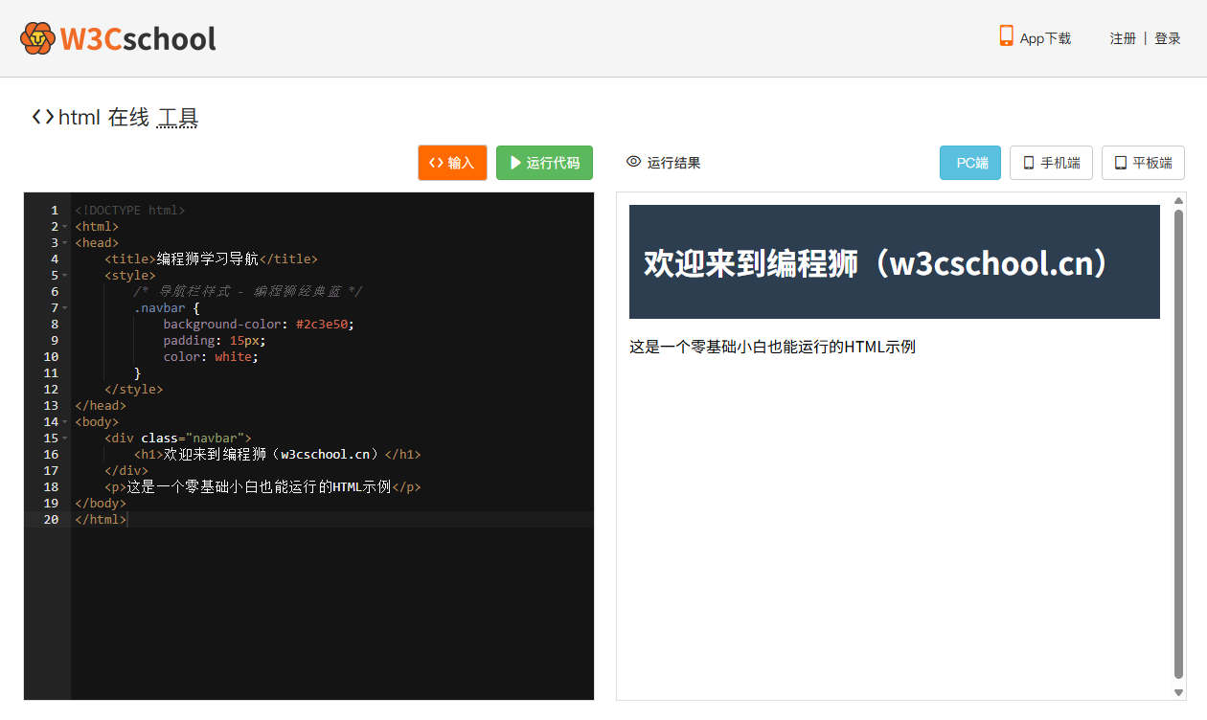Click the preview scrollbar down arrow

tap(1178, 692)
